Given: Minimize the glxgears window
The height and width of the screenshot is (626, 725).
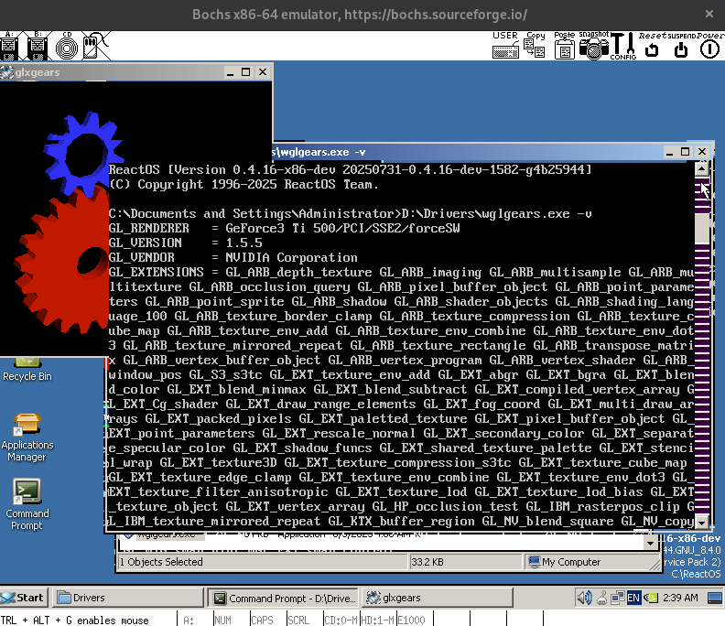Looking at the screenshot, I should pos(230,72).
